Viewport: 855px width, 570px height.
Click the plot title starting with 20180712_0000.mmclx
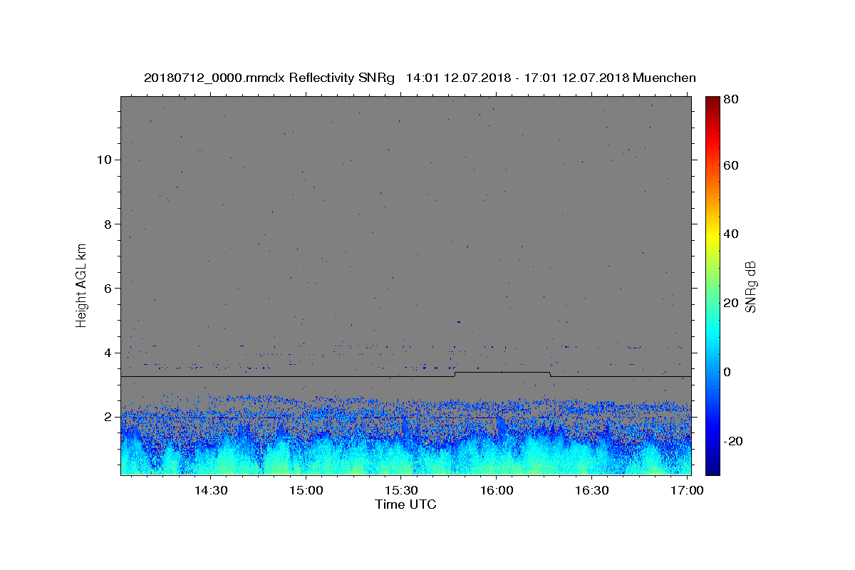pyautogui.click(x=420, y=78)
